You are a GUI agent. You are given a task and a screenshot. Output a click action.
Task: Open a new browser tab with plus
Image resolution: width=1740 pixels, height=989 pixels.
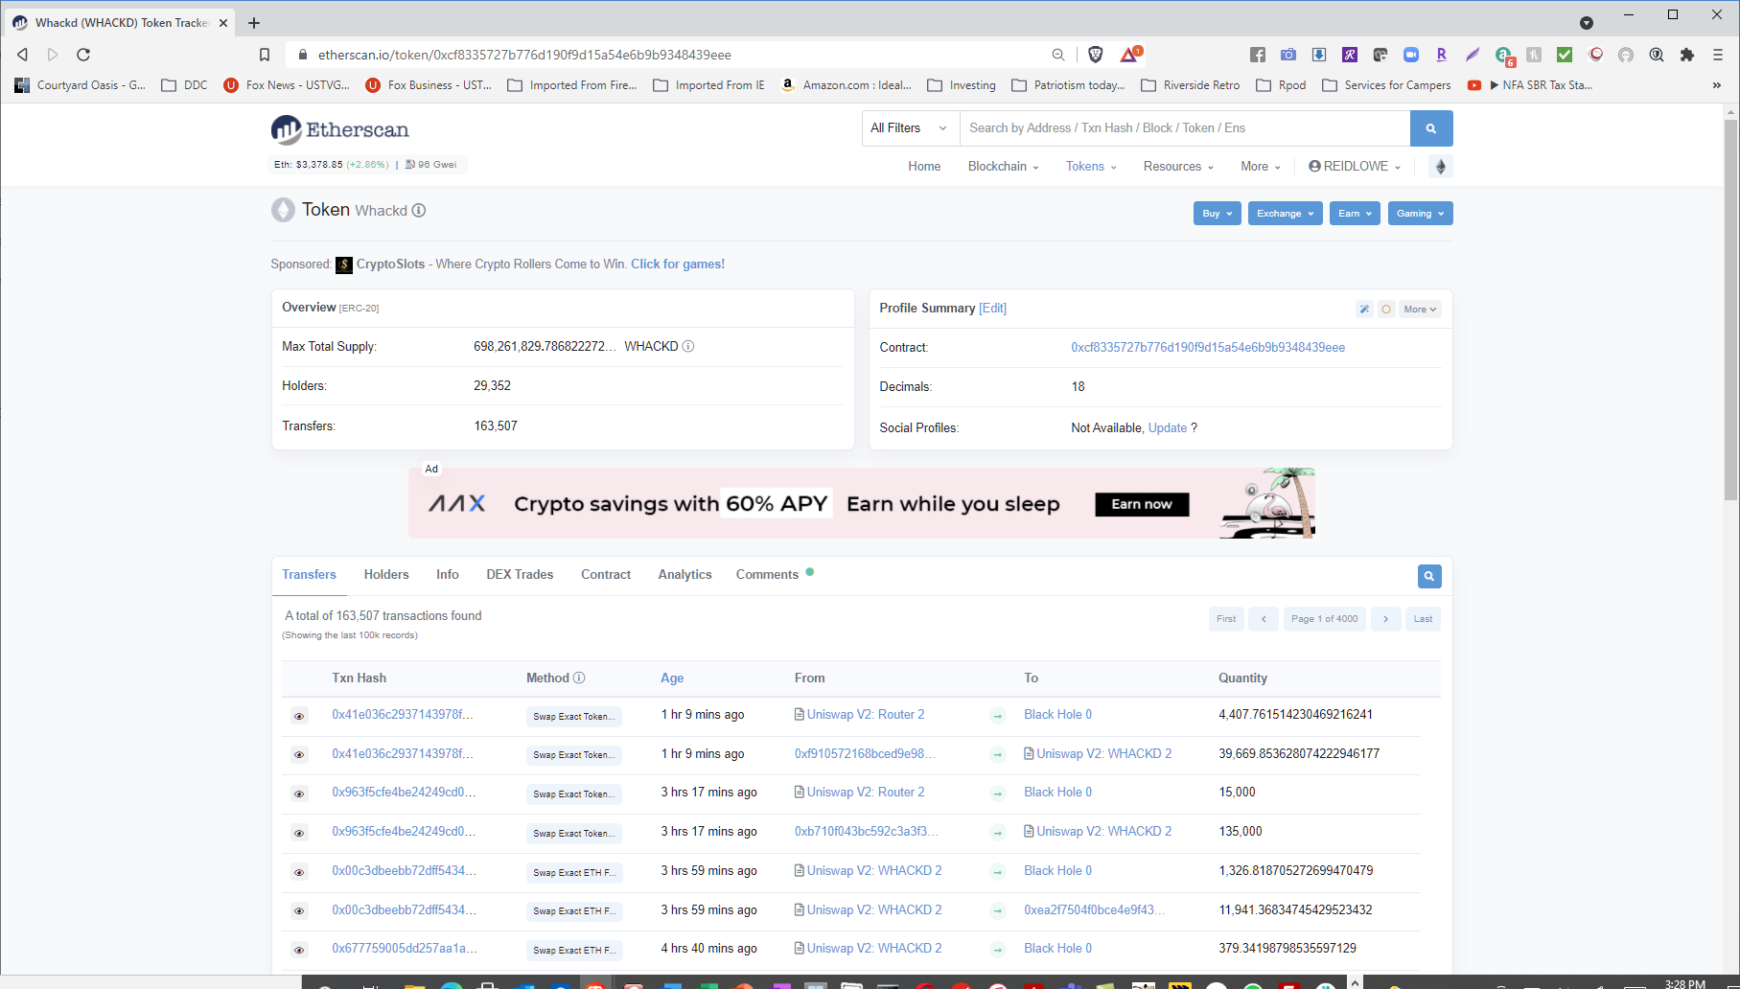(x=254, y=23)
